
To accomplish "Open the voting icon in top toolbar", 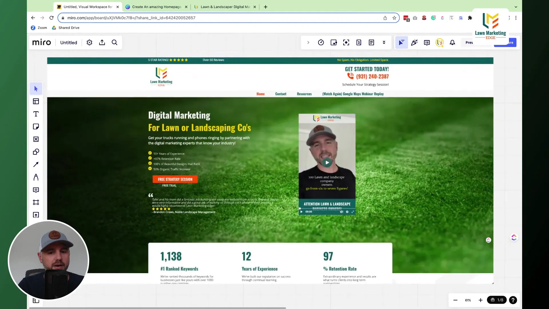I will click(359, 42).
